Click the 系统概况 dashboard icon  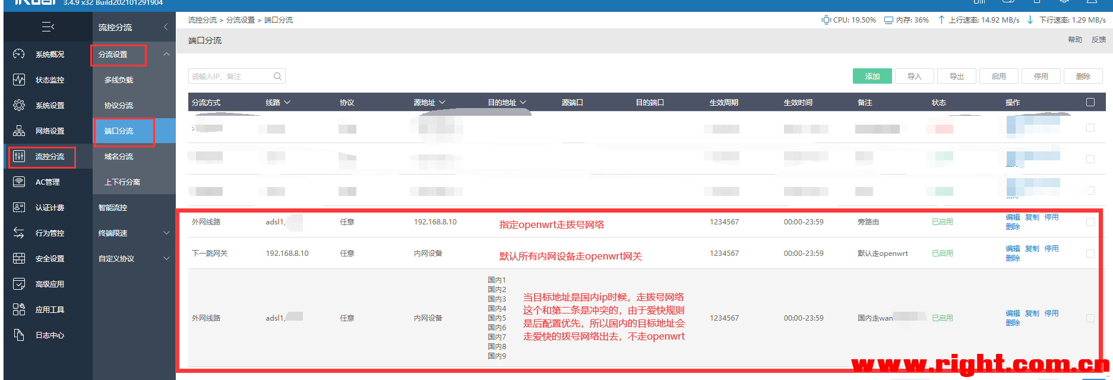[19, 54]
